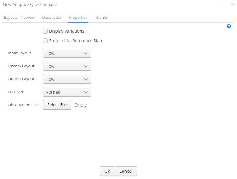Click the Empty observation file text

coord(81,105)
